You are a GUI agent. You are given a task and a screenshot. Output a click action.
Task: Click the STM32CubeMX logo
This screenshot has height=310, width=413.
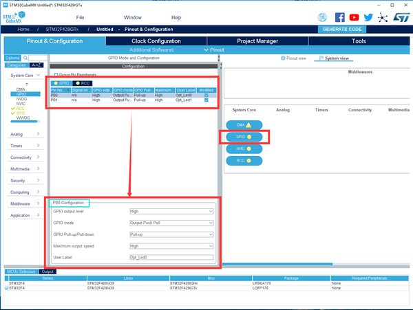[x=15, y=17]
